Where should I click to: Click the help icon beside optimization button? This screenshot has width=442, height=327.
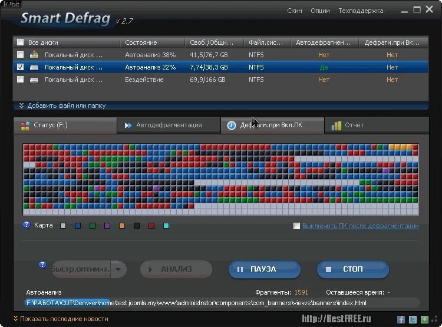(x=42, y=265)
